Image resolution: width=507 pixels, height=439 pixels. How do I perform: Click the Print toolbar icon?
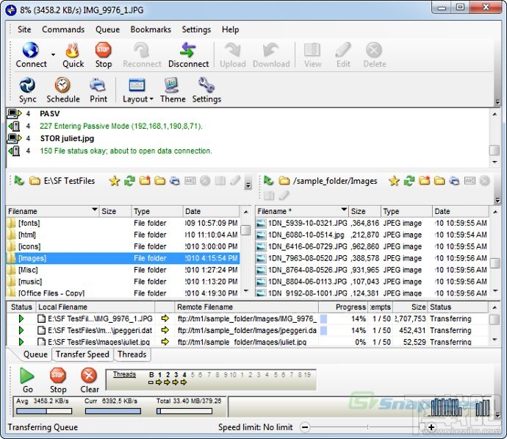(98, 85)
